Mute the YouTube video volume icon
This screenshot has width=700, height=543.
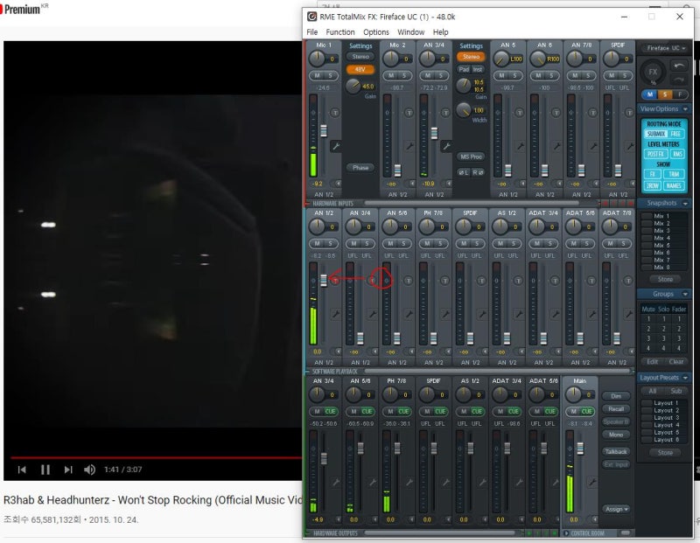click(x=89, y=470)
